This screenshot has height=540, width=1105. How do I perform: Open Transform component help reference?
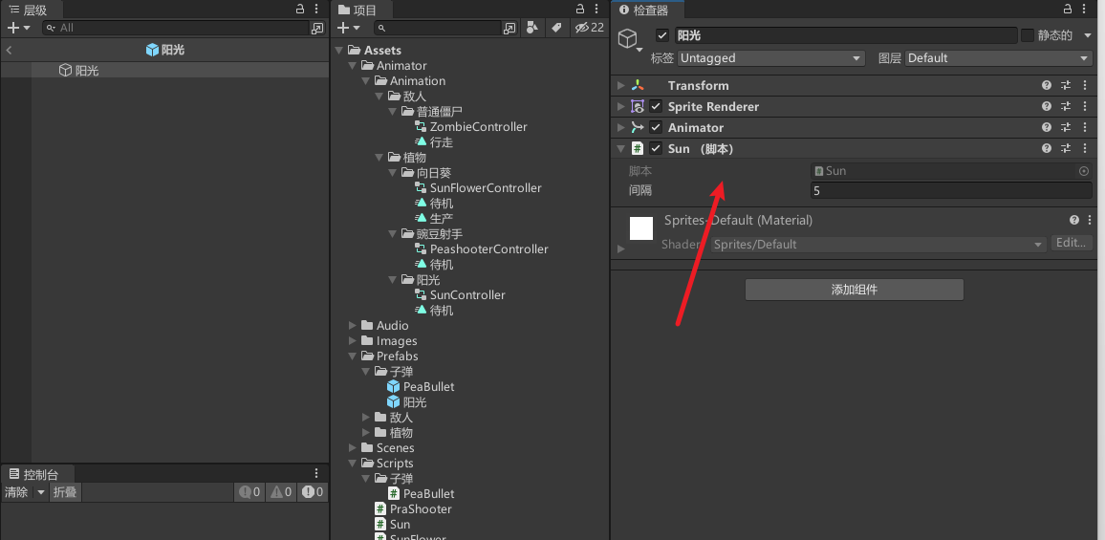coord(1047,86)
